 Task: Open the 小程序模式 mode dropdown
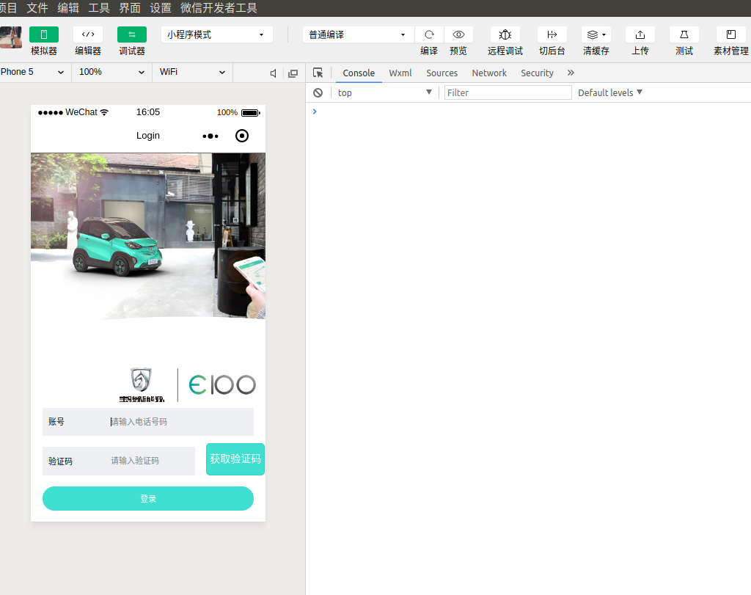click(x=216, y=34)
